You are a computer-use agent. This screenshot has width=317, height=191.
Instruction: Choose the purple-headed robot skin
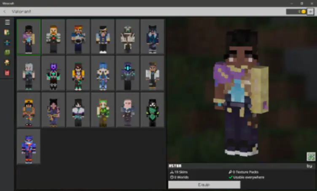(54, 73)
